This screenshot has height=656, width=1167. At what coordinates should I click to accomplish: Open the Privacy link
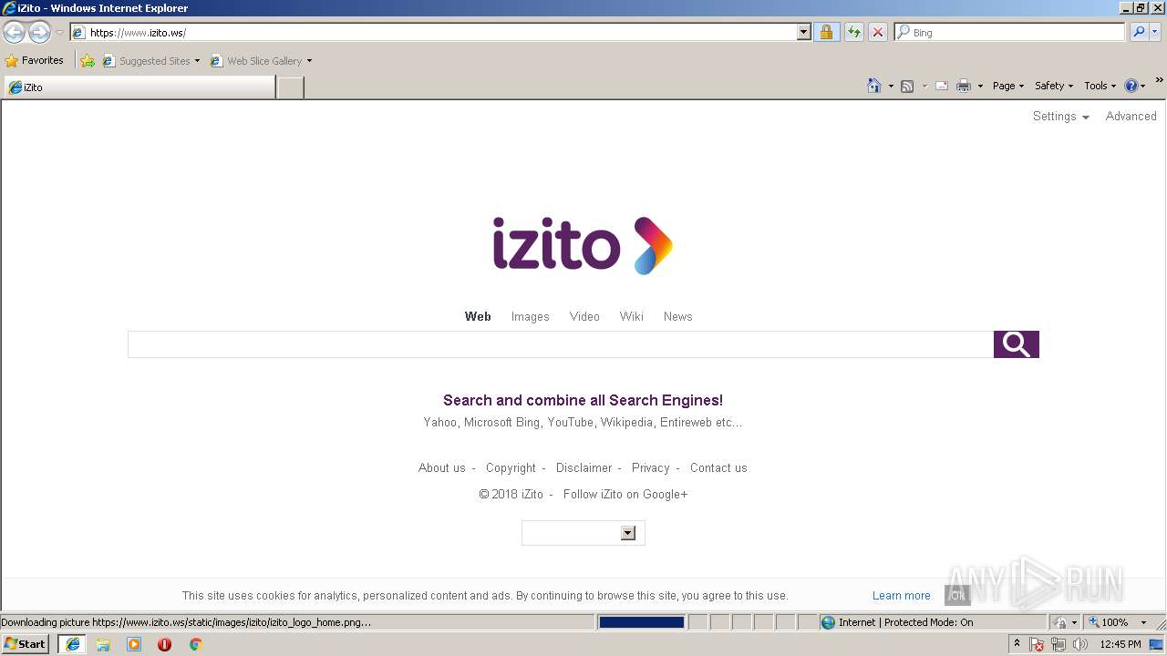[x=650, y=468]
